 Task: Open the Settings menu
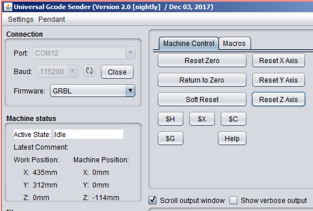tap(21, 19)
